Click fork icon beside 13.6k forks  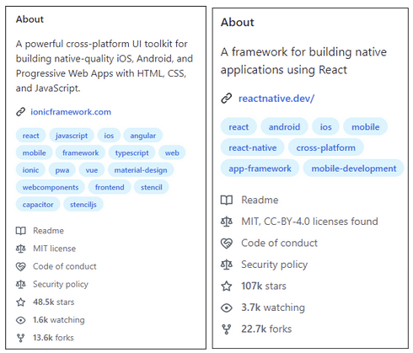(x=21, y=338)
